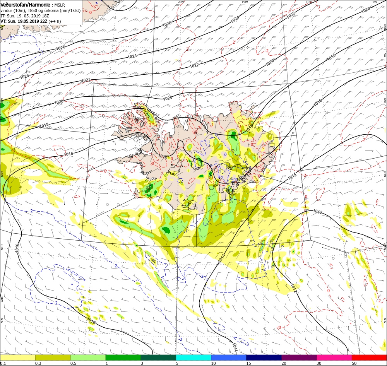Screen dimensions: 387x366
Task: Click the "25W" longitude label
Action: coord(118,2)
